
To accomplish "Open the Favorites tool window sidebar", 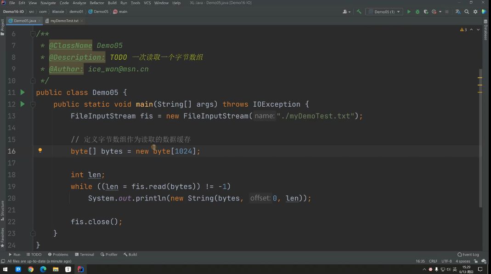I will point(2,237).
